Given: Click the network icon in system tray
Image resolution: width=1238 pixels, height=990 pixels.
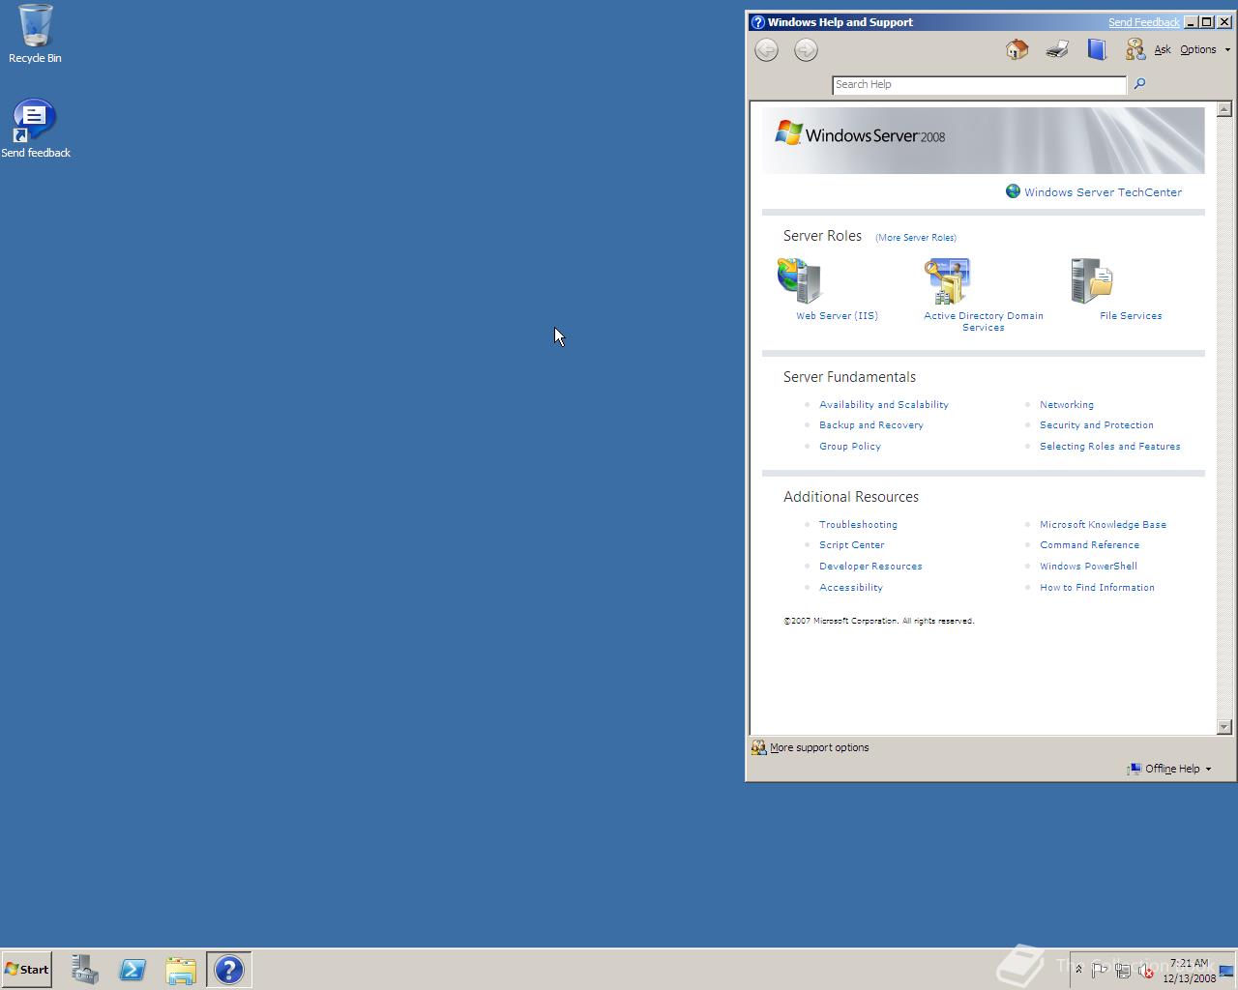Looking at the screenshot, I should (1124, 970).
